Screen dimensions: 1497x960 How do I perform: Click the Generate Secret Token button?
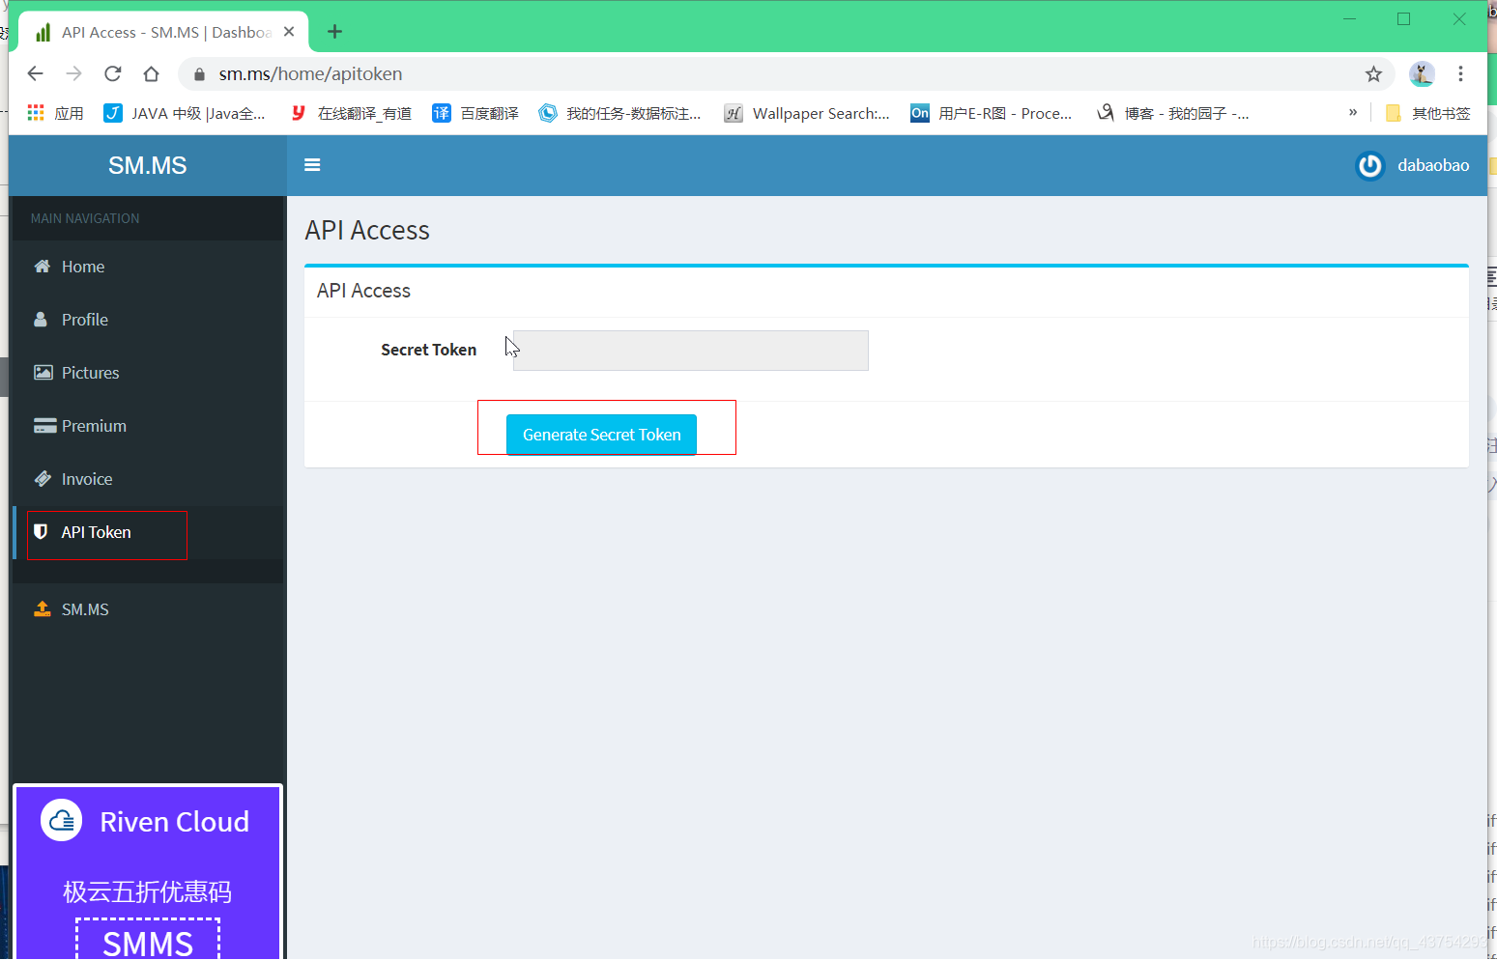[601, 435]
